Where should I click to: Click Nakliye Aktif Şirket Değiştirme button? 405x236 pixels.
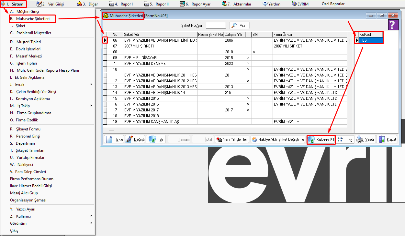(278, 139)
